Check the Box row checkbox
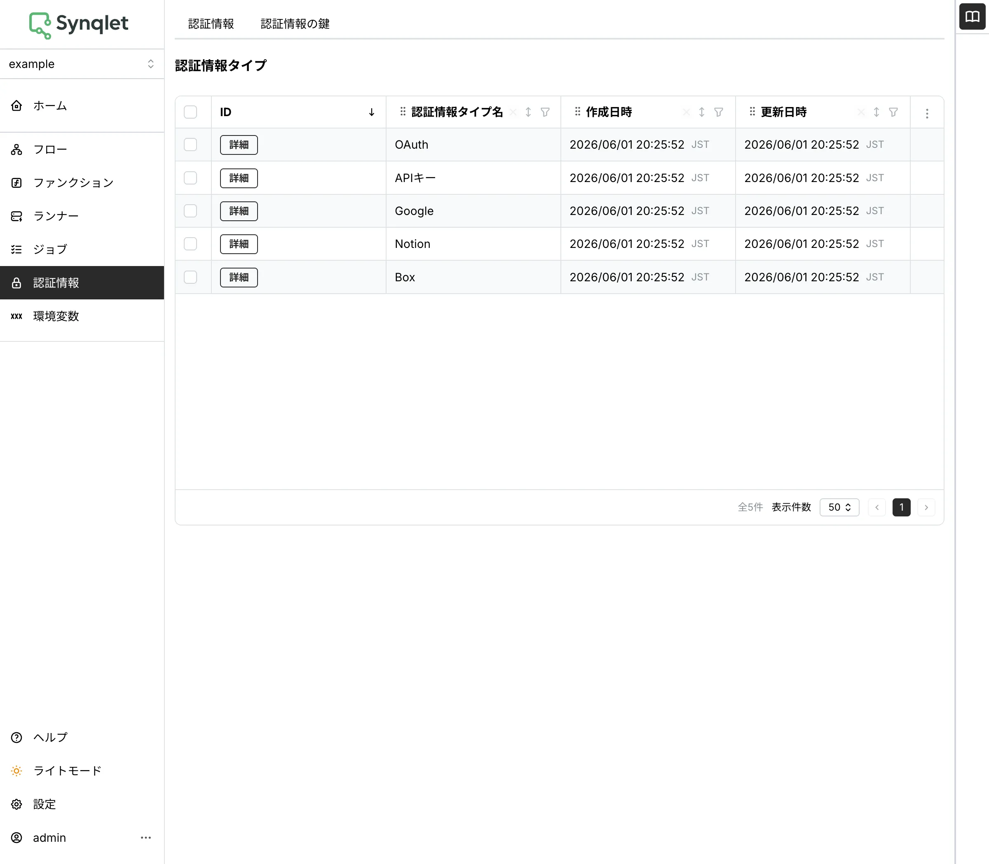Viewport: 989px width, 864px height. coord(190,277)
